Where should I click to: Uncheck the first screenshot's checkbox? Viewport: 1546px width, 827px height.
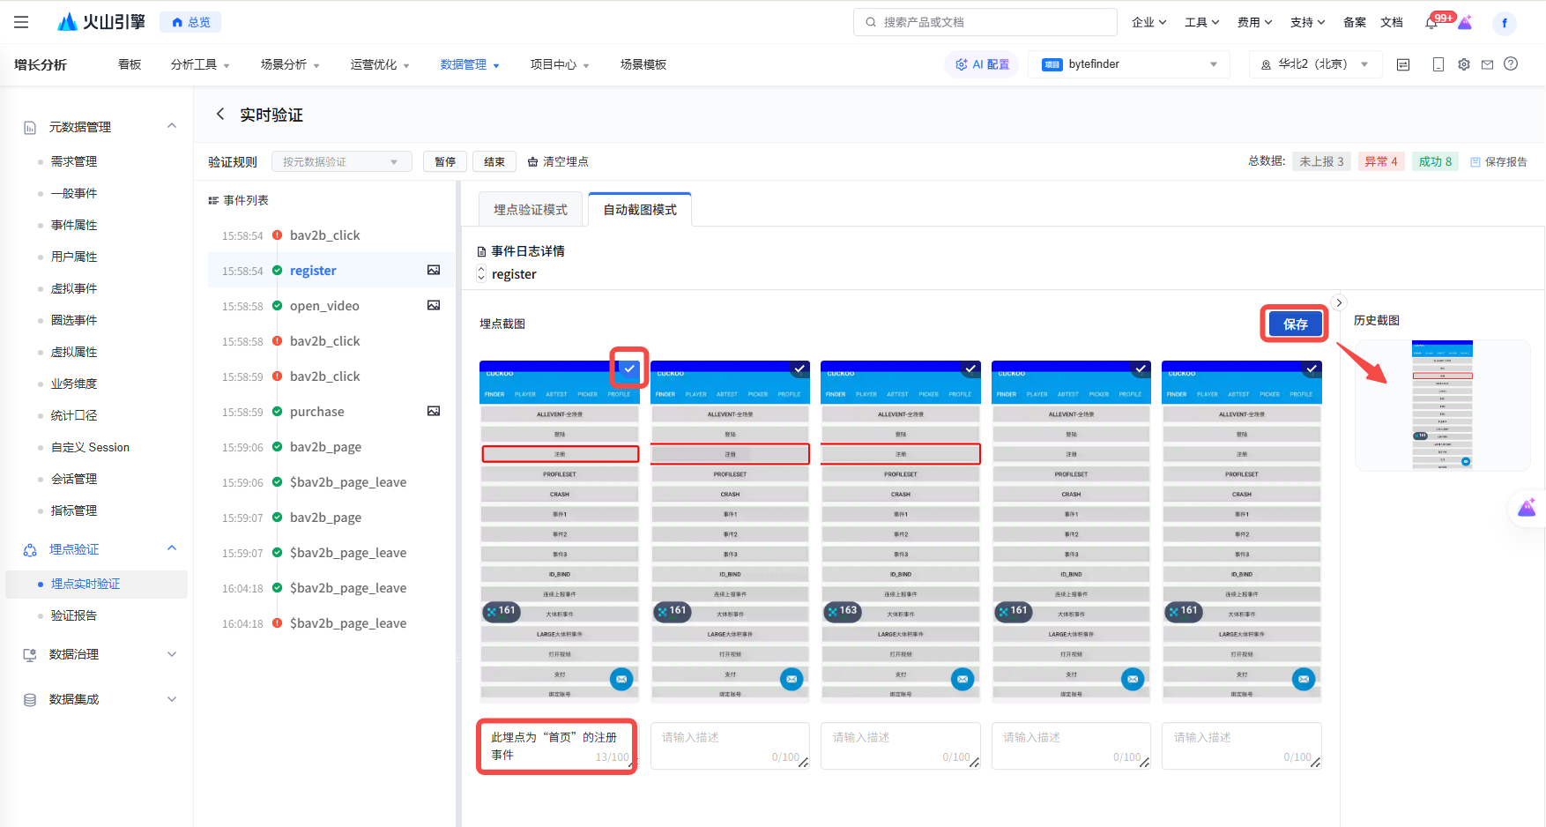(629, 369)
